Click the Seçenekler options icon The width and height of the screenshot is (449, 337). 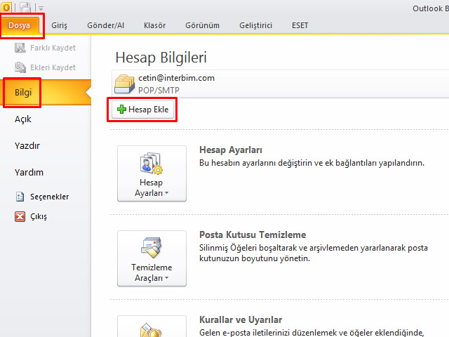pos(20,197)
